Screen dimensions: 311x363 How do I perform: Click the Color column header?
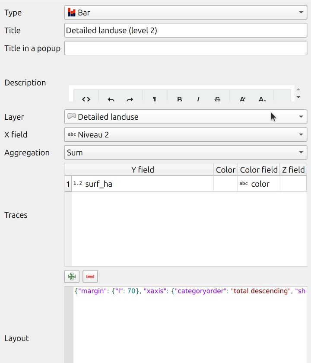point(225,170)
